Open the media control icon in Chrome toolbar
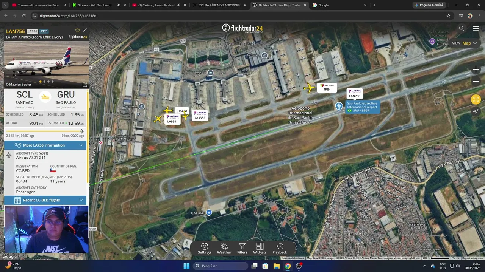The height and width of the screenshot is (272, 485). coord(461,16)
